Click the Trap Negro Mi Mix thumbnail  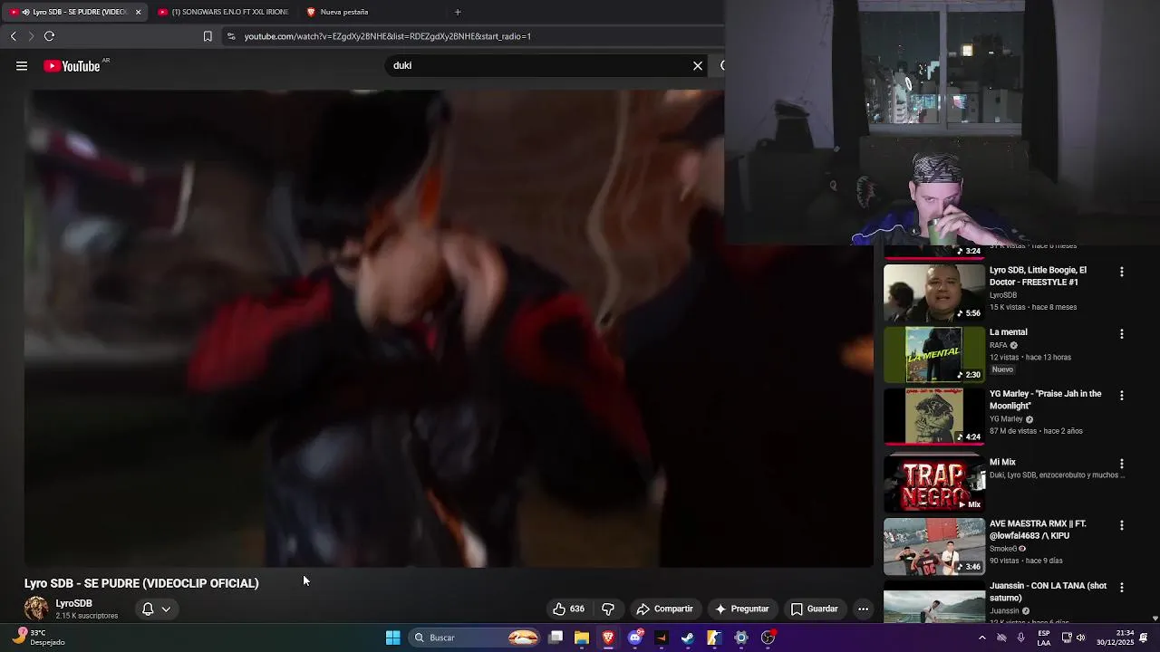tap(933, 484)
